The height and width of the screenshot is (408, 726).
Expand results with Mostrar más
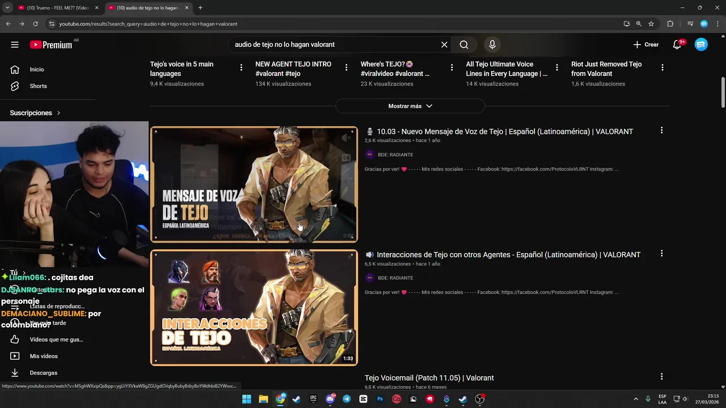pos(410,106)
